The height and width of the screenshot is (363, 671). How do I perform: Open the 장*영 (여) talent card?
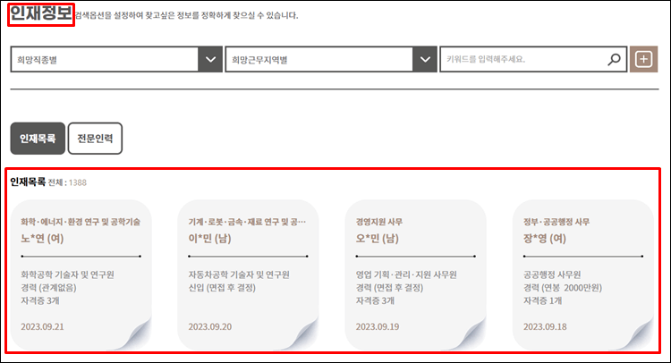click(583, 274)
